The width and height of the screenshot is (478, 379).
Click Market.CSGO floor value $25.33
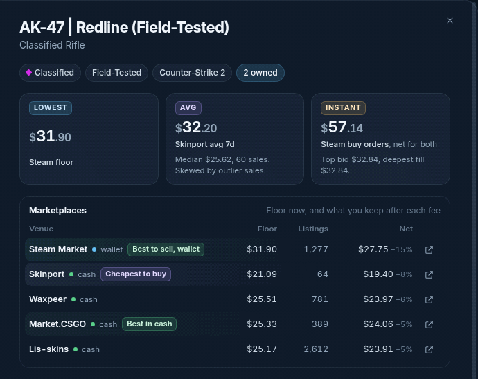click(262, 324)
